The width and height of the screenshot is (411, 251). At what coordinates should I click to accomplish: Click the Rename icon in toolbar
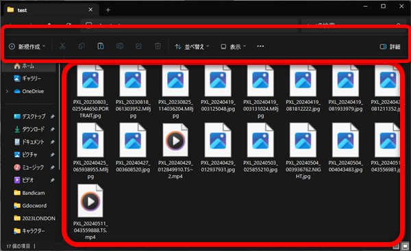pos(120,47)
